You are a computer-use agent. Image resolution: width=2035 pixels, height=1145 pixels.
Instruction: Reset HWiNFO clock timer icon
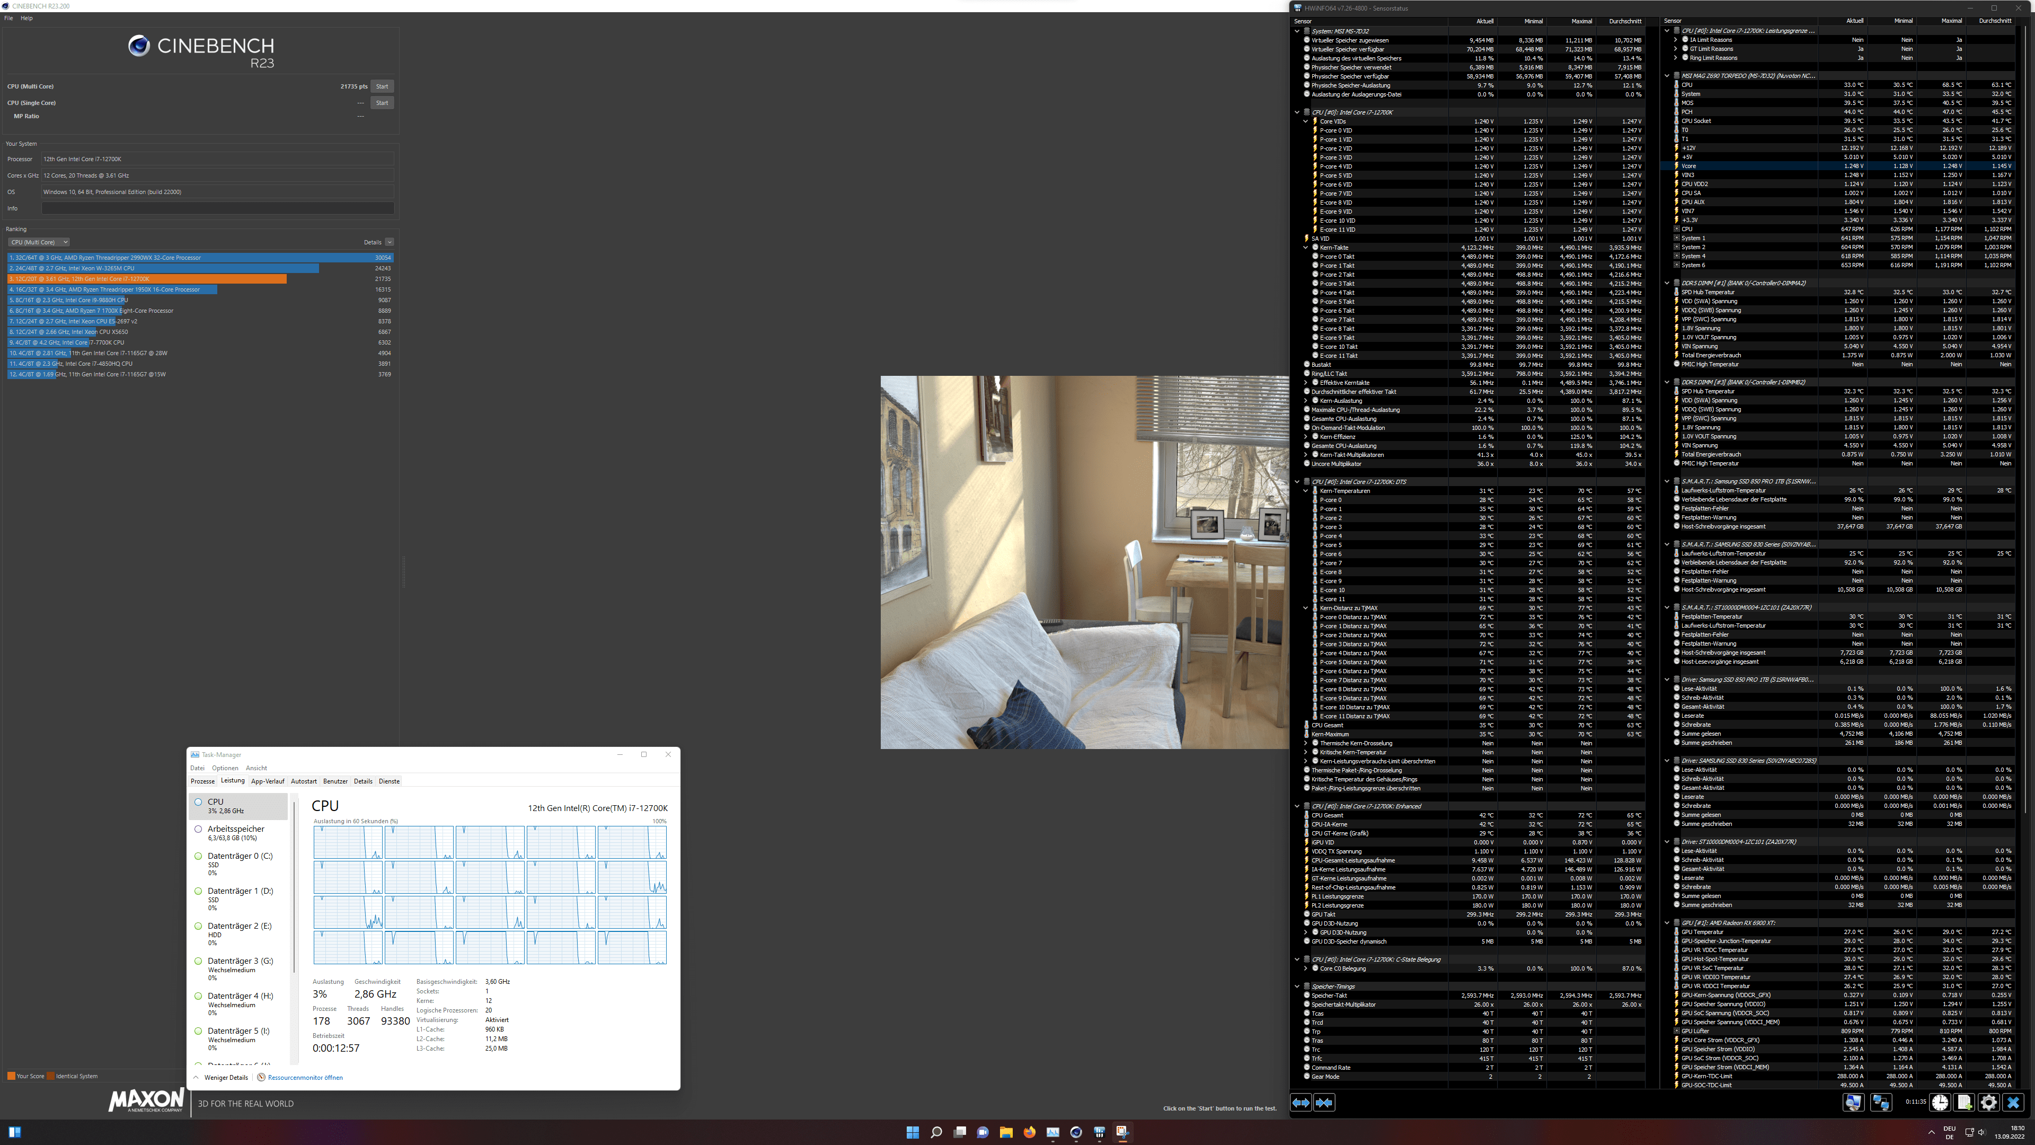[x=1940, y=1103]
